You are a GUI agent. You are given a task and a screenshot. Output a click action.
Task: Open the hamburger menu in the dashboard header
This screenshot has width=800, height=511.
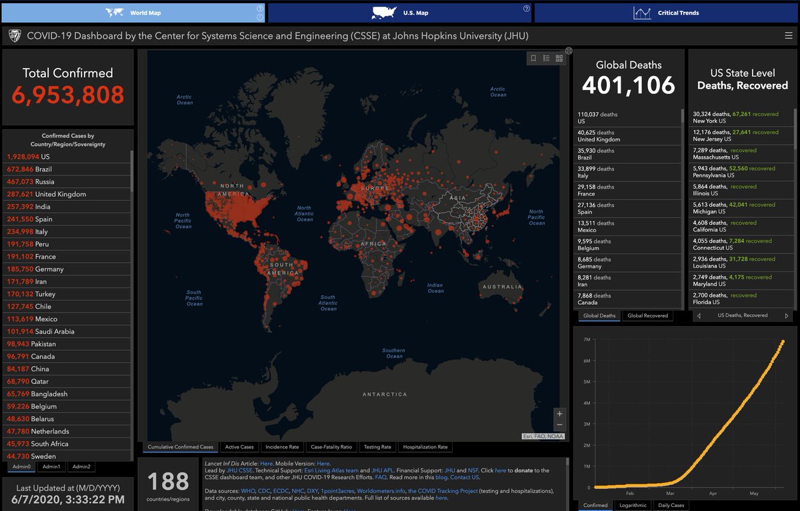[788, 36]
